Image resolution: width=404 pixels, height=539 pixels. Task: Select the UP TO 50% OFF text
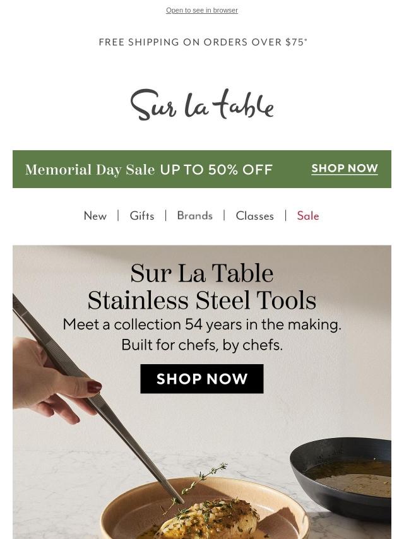[x=217, y=170]
